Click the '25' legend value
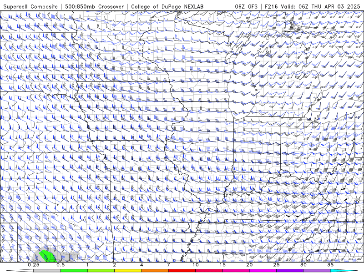Viewport: 364px width, 273px height. click(277, 265)
